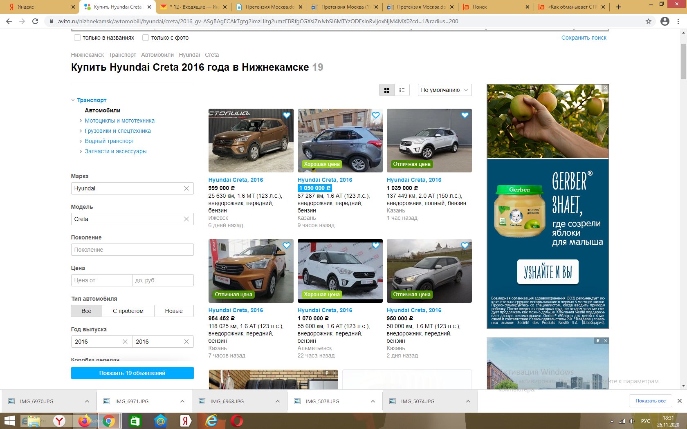
Task: Select 'Новые' car type option
Action: click(174, 311)
